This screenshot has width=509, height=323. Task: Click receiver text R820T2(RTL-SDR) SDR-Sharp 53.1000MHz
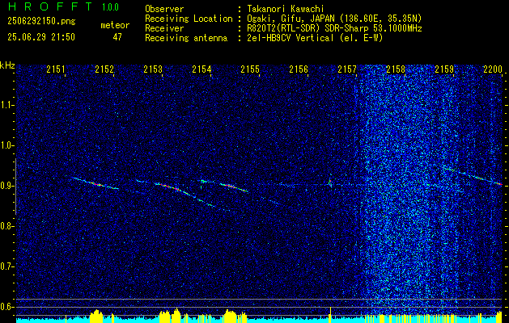[334, 28]
